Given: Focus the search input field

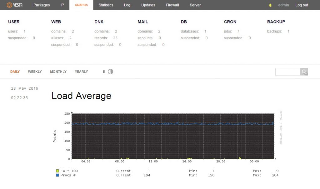Looking at the screenshot, I should [x=288, y=72].
